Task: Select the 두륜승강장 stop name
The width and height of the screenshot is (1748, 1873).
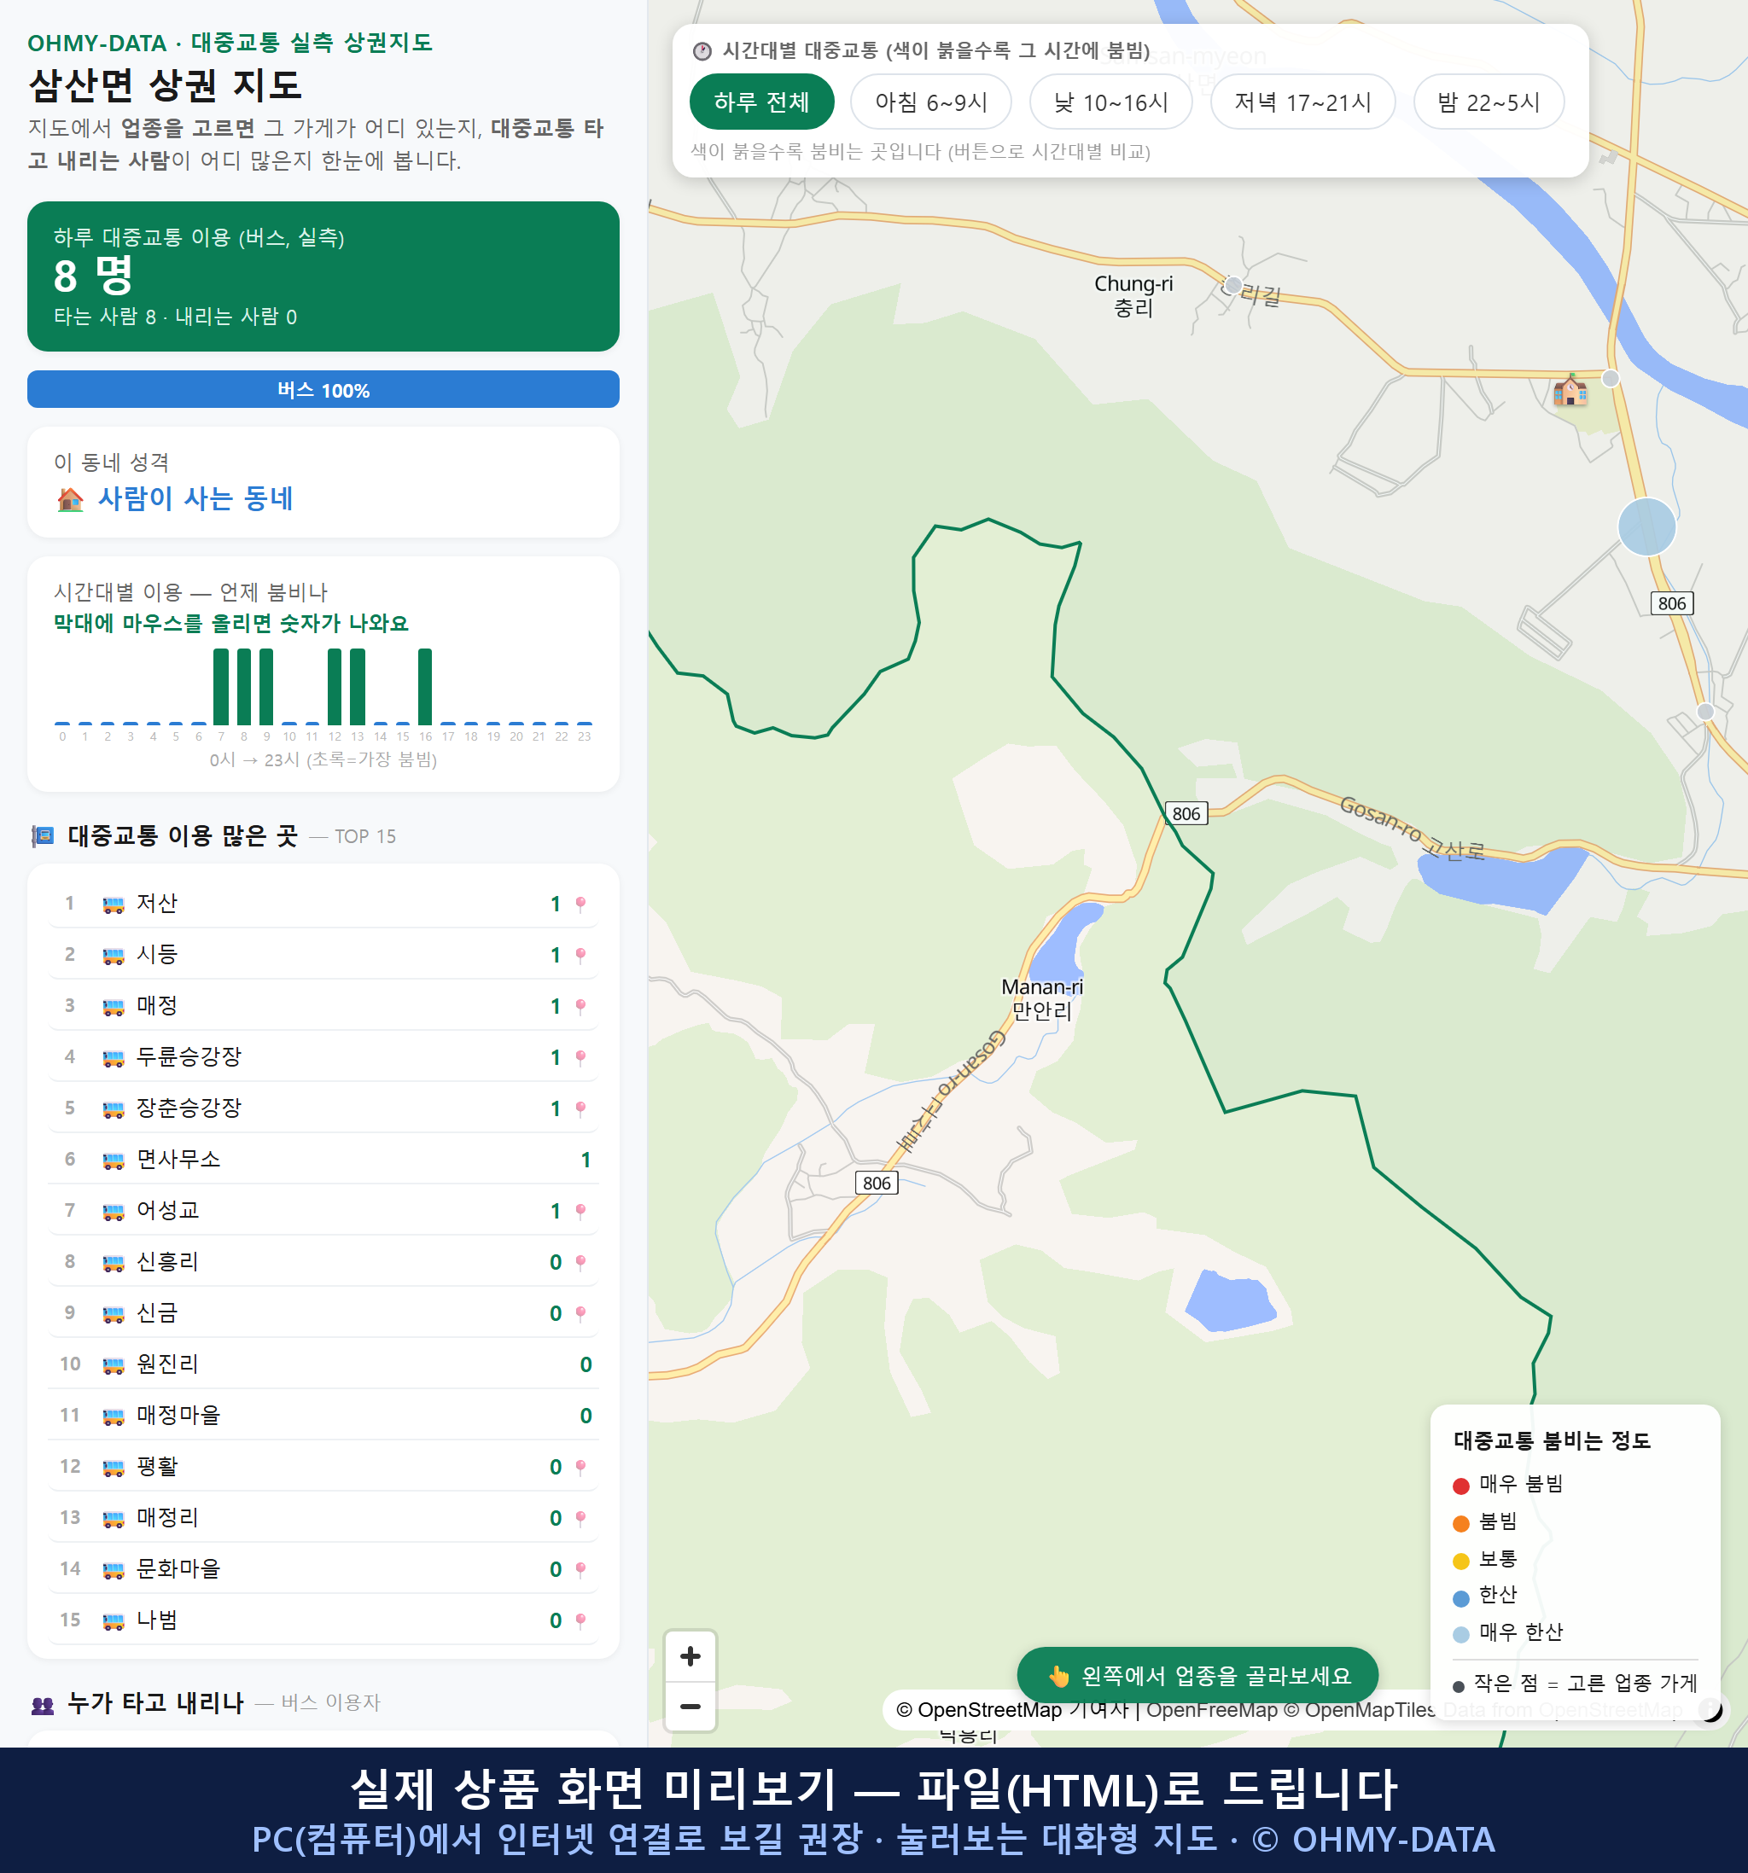Action: [x=189, y=1056]
